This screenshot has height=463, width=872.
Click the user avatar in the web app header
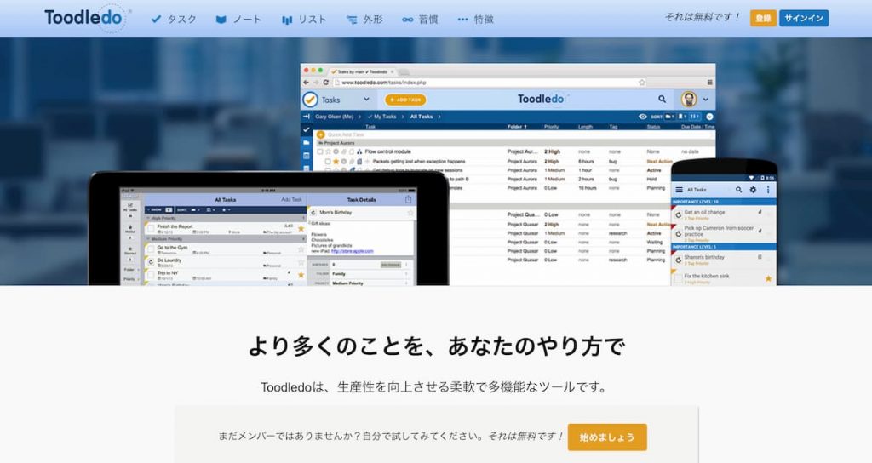click(x=689, y=100)
